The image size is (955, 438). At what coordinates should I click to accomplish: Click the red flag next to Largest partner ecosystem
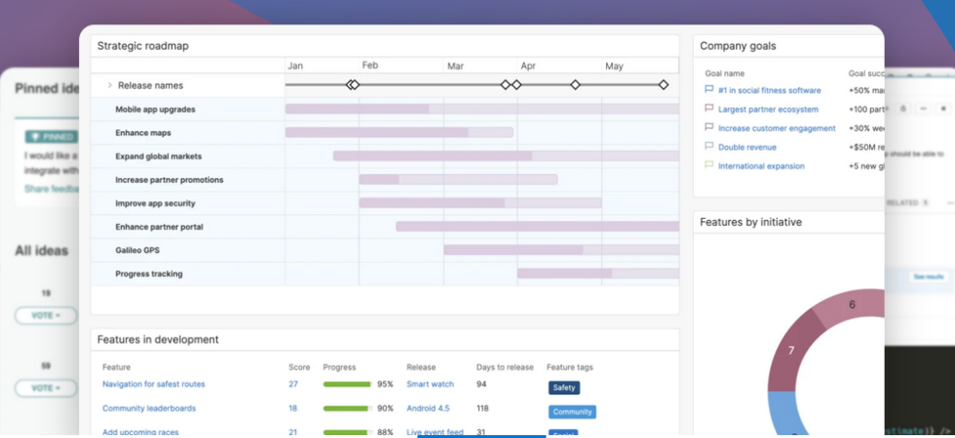708,109
